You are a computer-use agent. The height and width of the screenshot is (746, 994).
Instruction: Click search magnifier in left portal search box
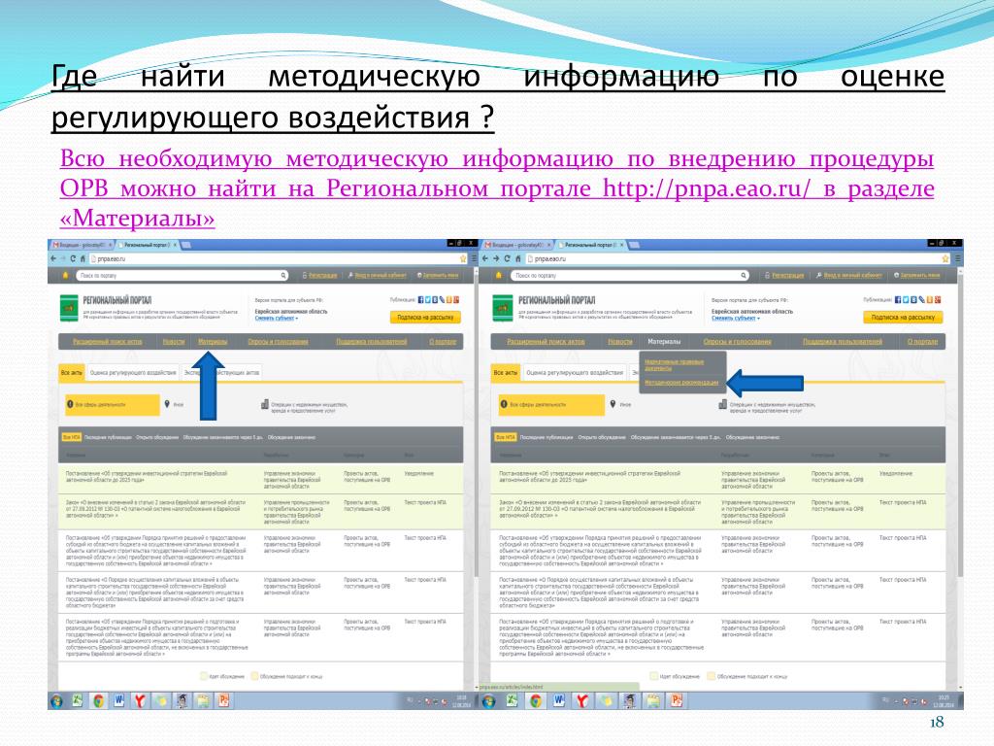[x=283, y=275]
